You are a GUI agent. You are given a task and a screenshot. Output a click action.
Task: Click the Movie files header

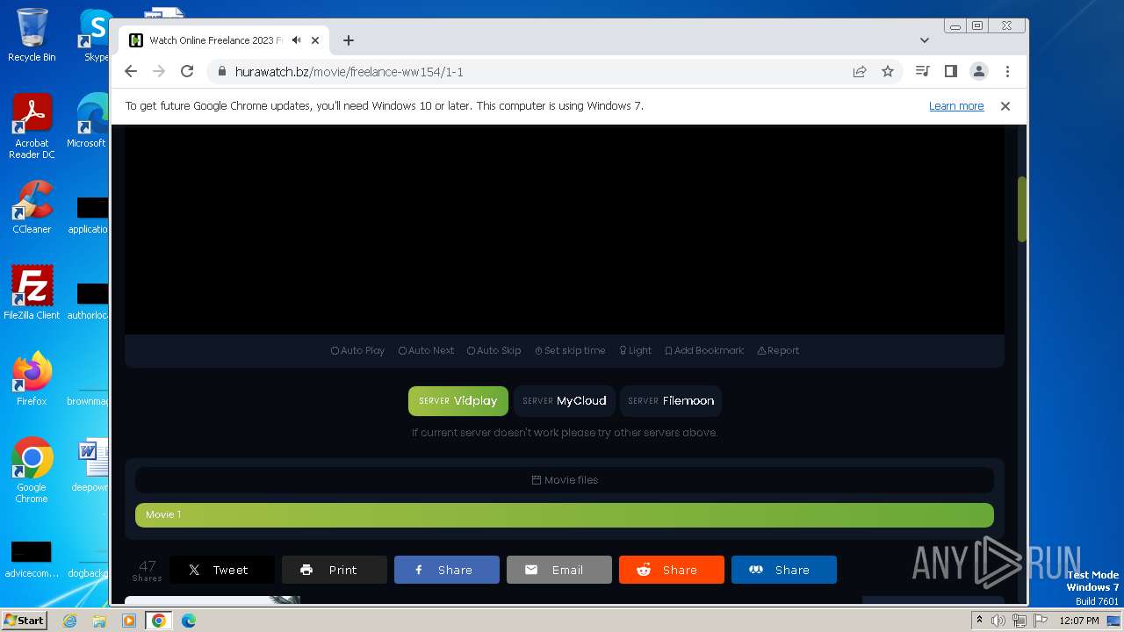(565, 480)
